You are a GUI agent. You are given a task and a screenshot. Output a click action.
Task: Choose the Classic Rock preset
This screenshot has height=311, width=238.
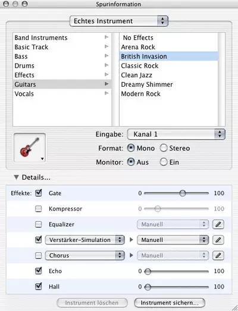168,65
